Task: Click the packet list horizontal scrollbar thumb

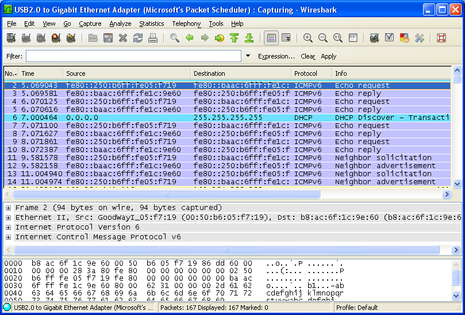Action: click(166, 195)
